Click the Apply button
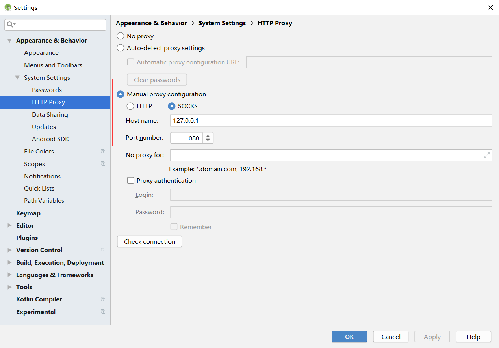Viewport: 499px width, 348px height. (432, 337)
